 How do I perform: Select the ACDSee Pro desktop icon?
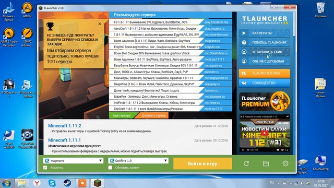click(9, 88)
